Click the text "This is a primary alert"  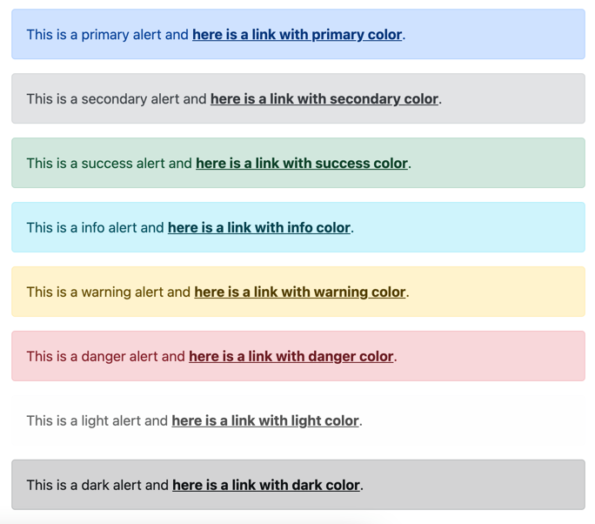coord(95,35)
